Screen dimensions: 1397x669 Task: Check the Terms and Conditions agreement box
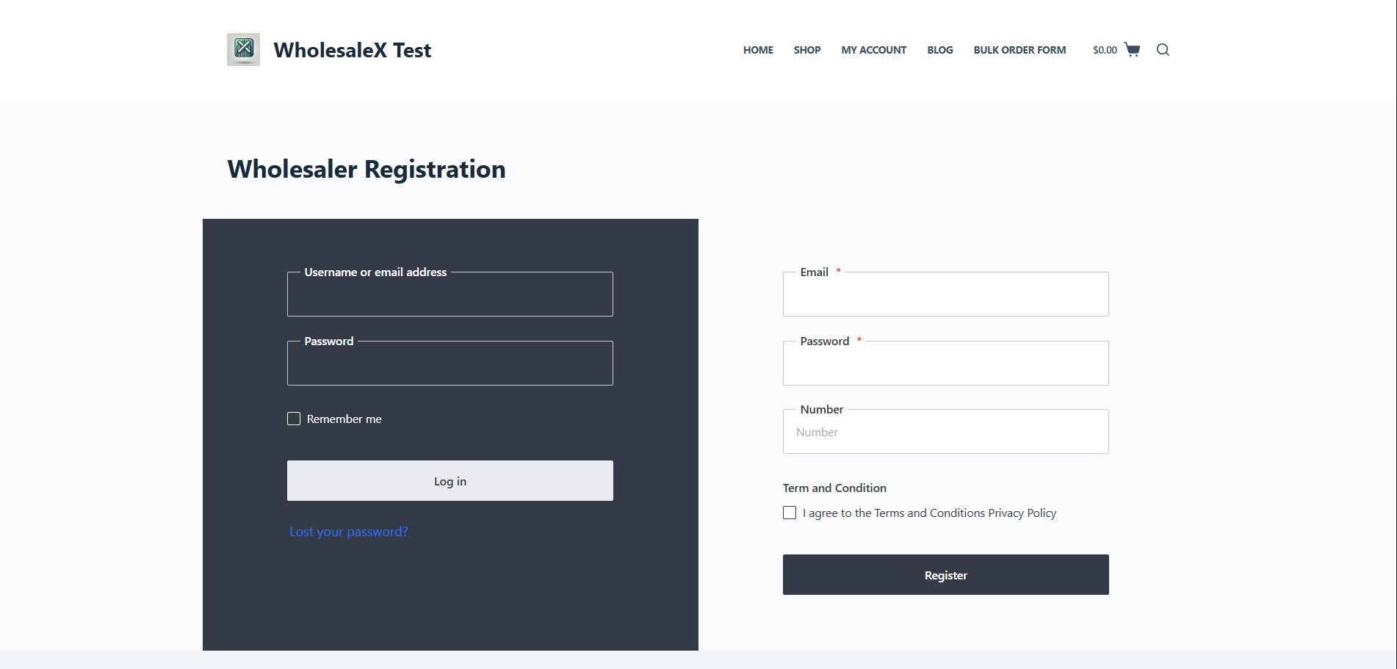pos(790,513)
